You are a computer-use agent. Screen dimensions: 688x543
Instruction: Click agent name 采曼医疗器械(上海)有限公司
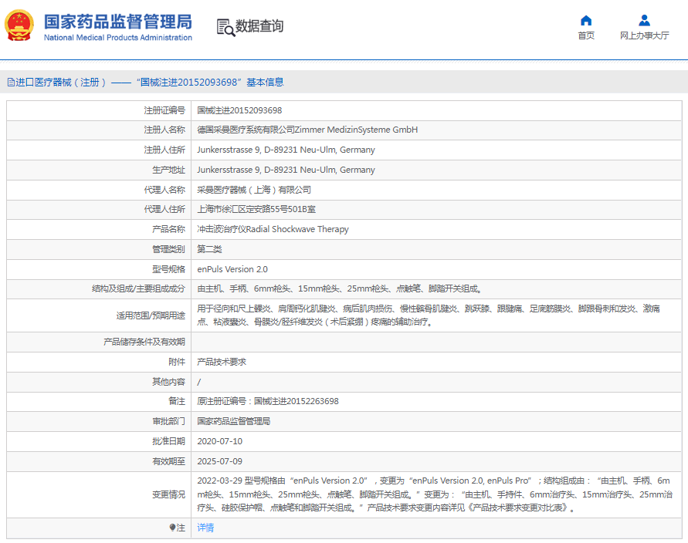[x=254, y=190]
